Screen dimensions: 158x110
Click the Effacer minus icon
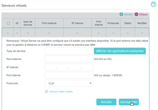point(136,14)
